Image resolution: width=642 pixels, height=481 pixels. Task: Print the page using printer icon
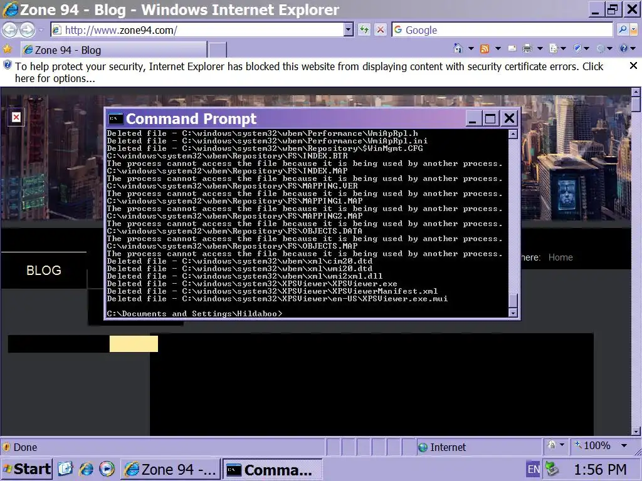tap(527, 49)
